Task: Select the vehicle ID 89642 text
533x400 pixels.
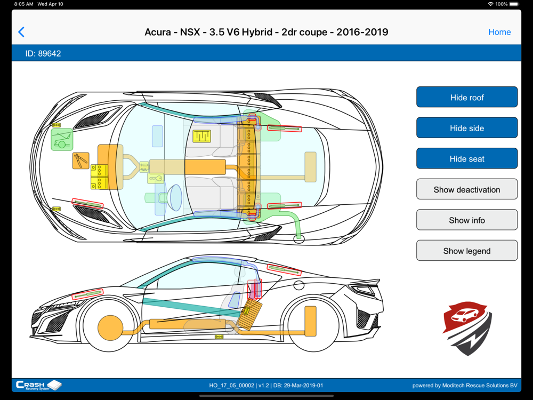Action: pyautogui.click(x=43, y=53)
